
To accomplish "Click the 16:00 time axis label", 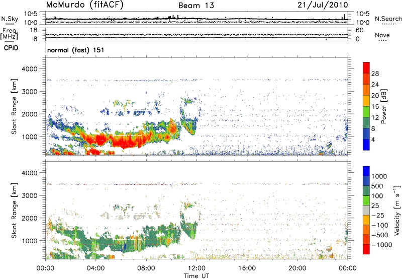I will click(247, 268).
